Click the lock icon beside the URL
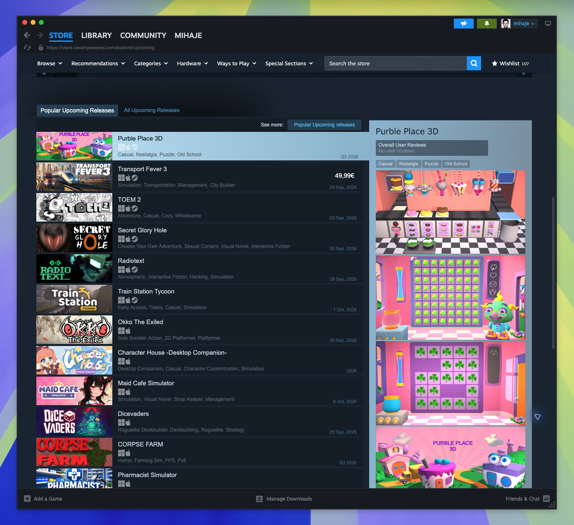The height and width of the screenshot is (525, 574). click(x=40, y=48)
